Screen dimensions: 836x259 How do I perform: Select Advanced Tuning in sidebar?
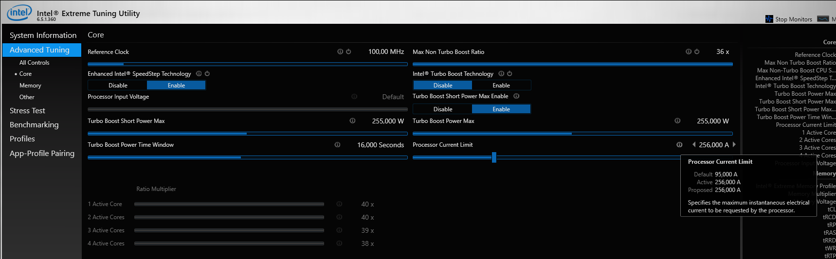click(42, 50)
